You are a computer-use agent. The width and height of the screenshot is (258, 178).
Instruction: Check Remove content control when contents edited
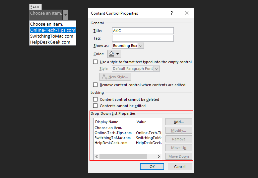95,85
